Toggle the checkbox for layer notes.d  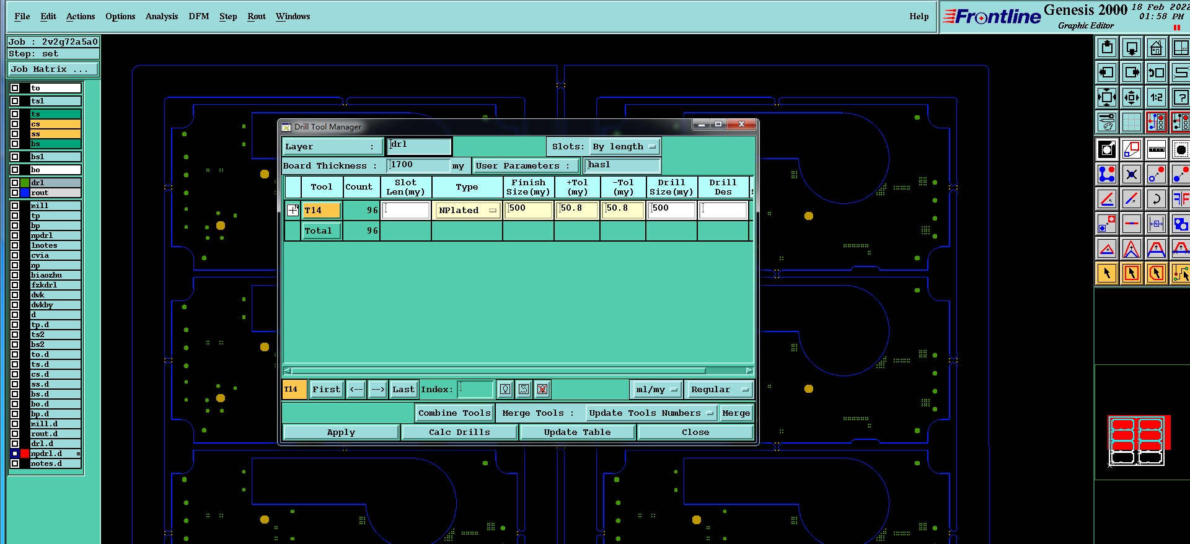15,463
